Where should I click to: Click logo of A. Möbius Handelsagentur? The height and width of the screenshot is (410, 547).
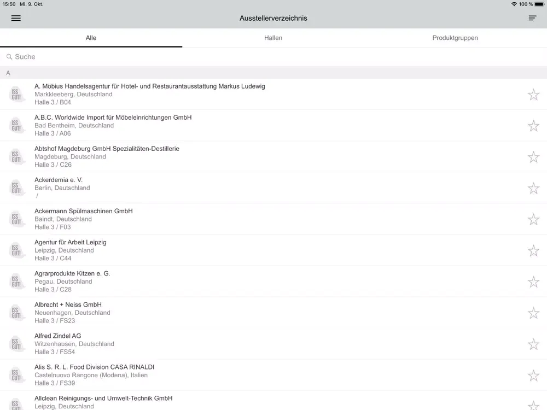[x=17, y=95]
